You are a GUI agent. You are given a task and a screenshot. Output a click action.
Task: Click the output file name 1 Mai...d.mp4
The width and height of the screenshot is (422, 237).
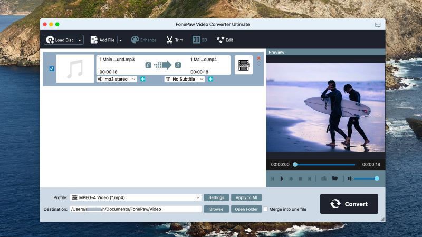(x=204, y=60)
